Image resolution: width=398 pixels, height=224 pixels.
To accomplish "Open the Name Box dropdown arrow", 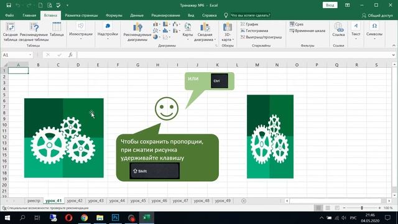I will point(30,55).
